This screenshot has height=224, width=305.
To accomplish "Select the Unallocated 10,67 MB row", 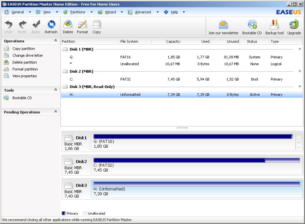I will [182, 64].
